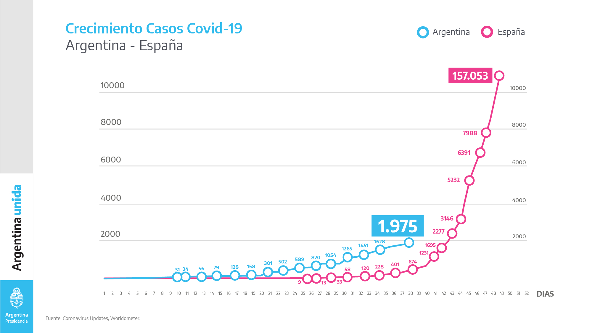Click the pink 157.053 value box
The height and width of the screenshot is (333, 592).
pyautogui.click(x=470, y=76)
